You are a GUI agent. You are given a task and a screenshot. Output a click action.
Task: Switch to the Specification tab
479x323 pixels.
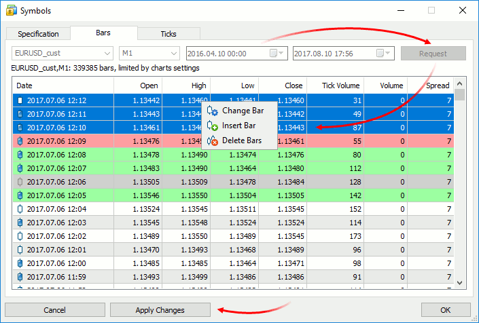point(38,34)
